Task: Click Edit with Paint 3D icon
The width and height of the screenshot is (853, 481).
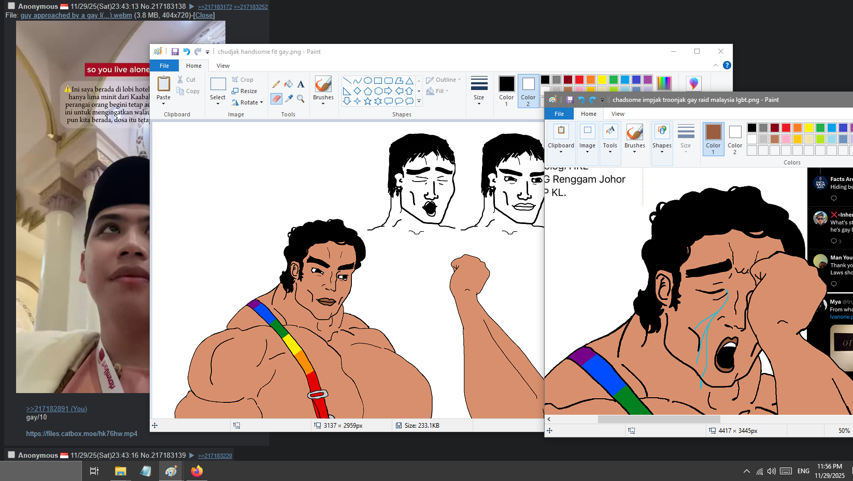Action: coord(694,83)
